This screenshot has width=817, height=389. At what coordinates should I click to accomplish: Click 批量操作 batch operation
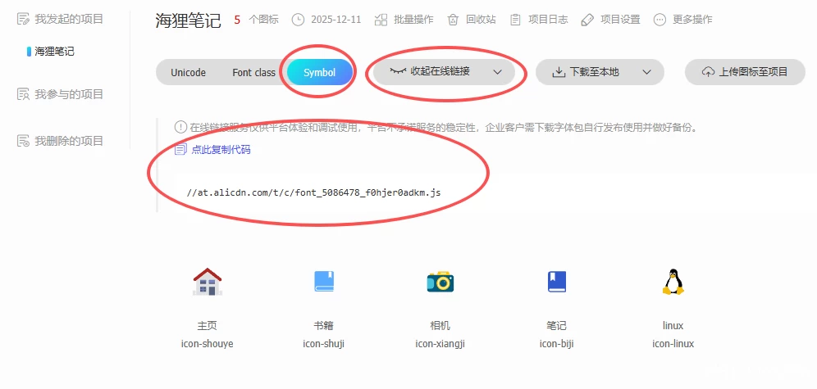[x=404, y=20]
